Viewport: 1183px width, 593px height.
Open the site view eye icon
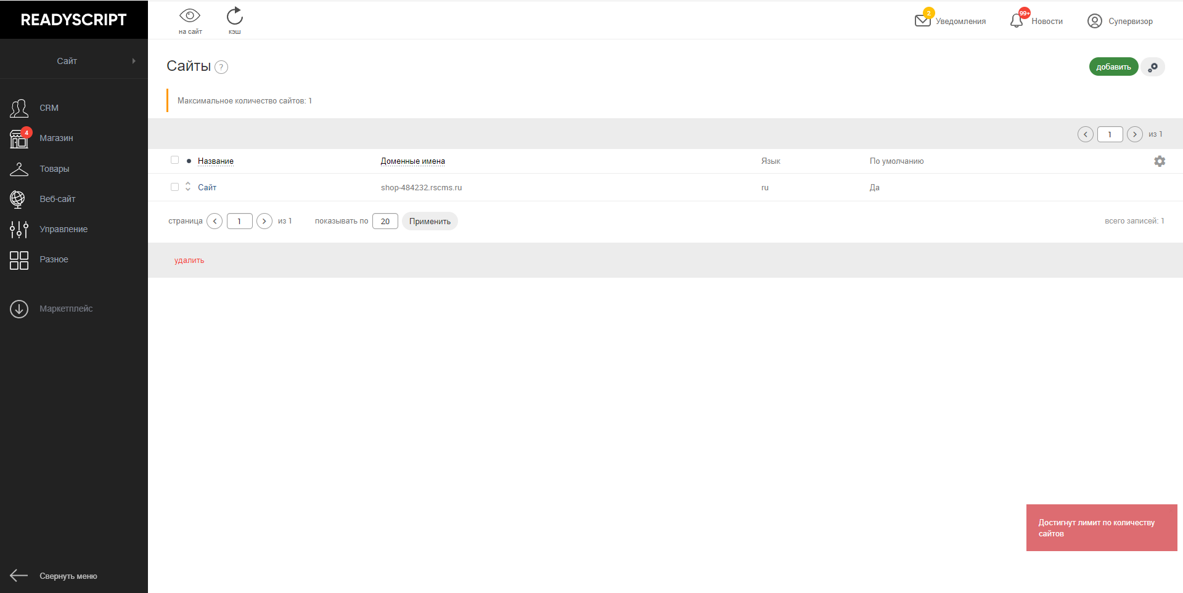190,15
